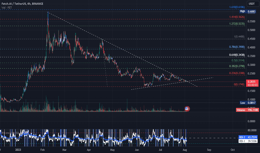This screenshot has height=153, width=260.
Task: Select the Vol · FET indicator label
Action: pos(7,8)
